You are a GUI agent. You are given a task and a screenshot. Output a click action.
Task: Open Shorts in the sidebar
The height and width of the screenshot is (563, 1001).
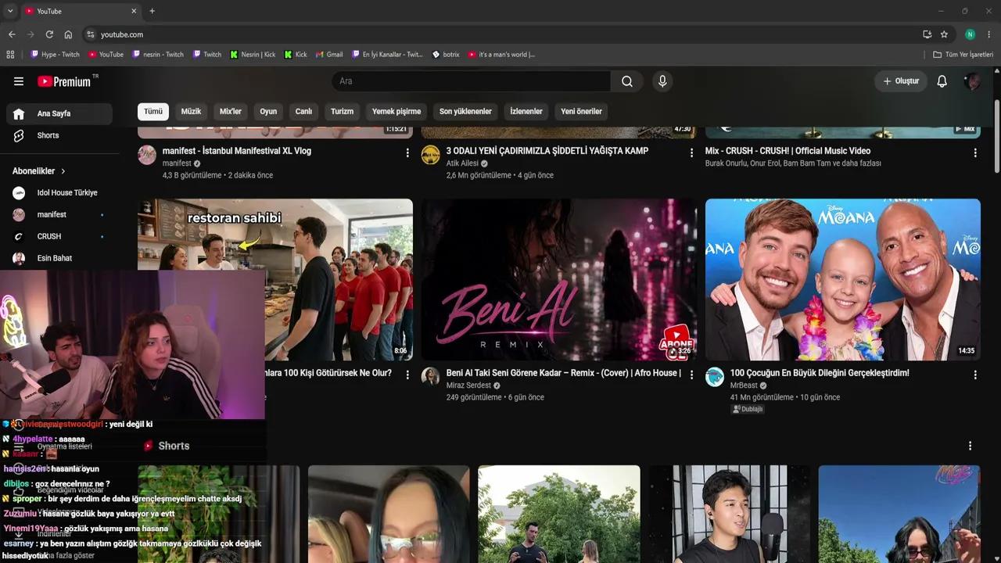point(59,135)
